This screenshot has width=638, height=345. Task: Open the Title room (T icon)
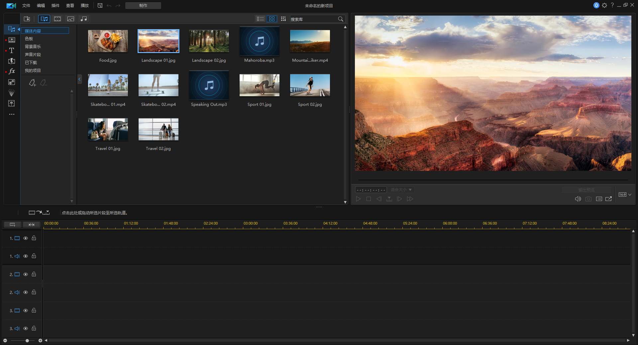(12, 50)
